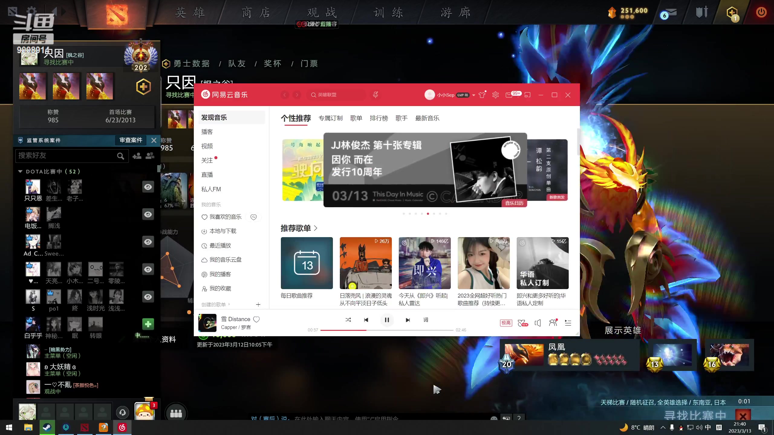The height and width of the screenshot is (435, 774).
Task: Select the last banner carousel dot
Action: click(446, 214)
